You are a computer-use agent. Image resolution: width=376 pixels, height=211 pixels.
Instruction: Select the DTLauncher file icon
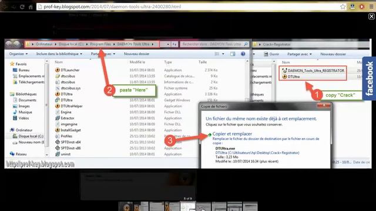(x=58, y=70)
